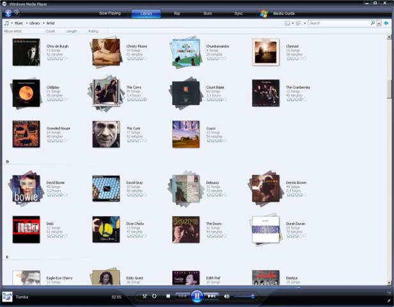Select the Dixie Chicks album art
Image resolution: width=394 pixels, height=307 pixels.
pos(106,230)
